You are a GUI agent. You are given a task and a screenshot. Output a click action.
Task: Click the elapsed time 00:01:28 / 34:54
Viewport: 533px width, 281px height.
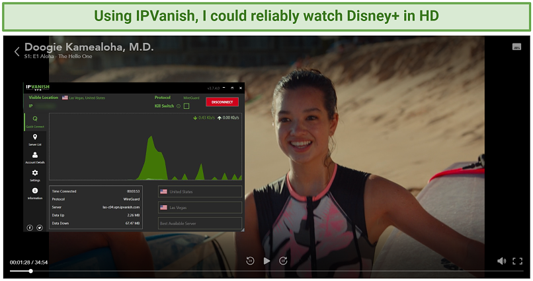coord(28,263)
